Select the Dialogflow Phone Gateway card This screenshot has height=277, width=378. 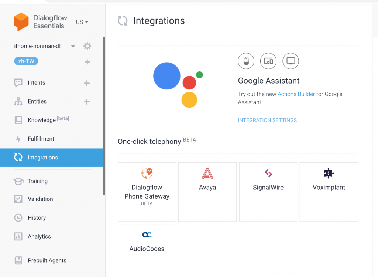tap(147, 192)
